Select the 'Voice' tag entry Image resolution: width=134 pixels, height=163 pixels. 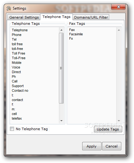click(16, 67)
